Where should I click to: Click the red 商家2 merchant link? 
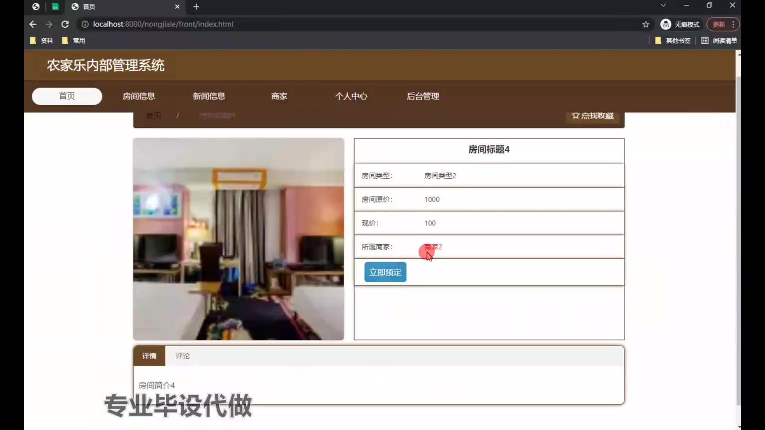click(x=433, y=247)
